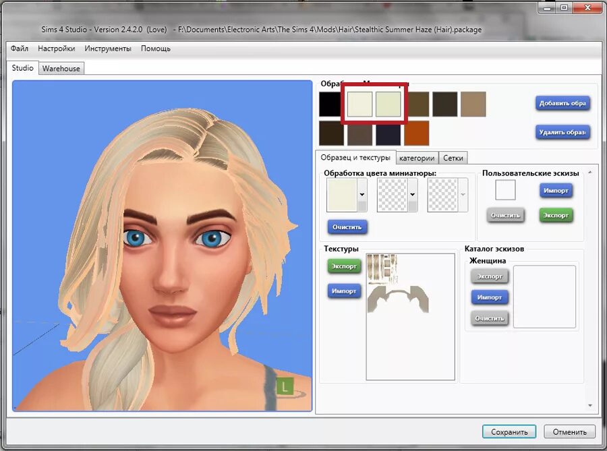The width and height of the screenshot is (607, 451).
Task: Click the Удалить образец button
Action: (562, 132)
